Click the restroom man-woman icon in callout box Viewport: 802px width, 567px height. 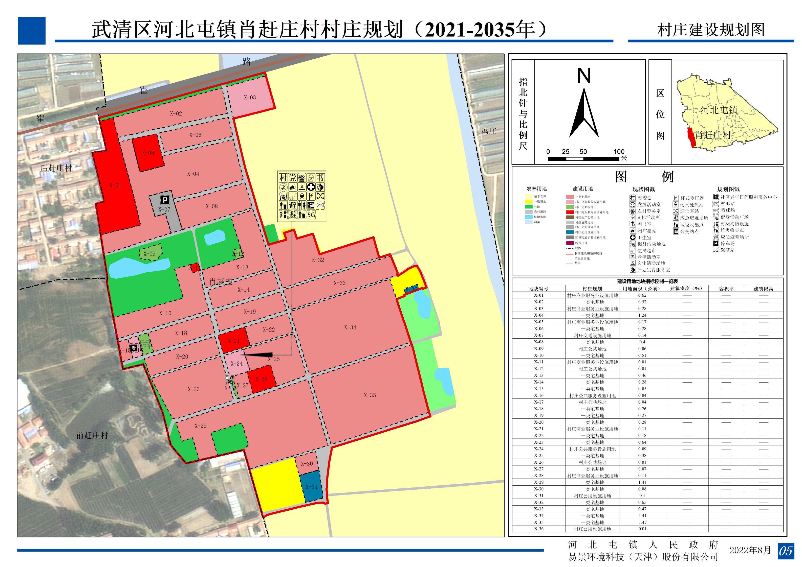pos(302,206)
